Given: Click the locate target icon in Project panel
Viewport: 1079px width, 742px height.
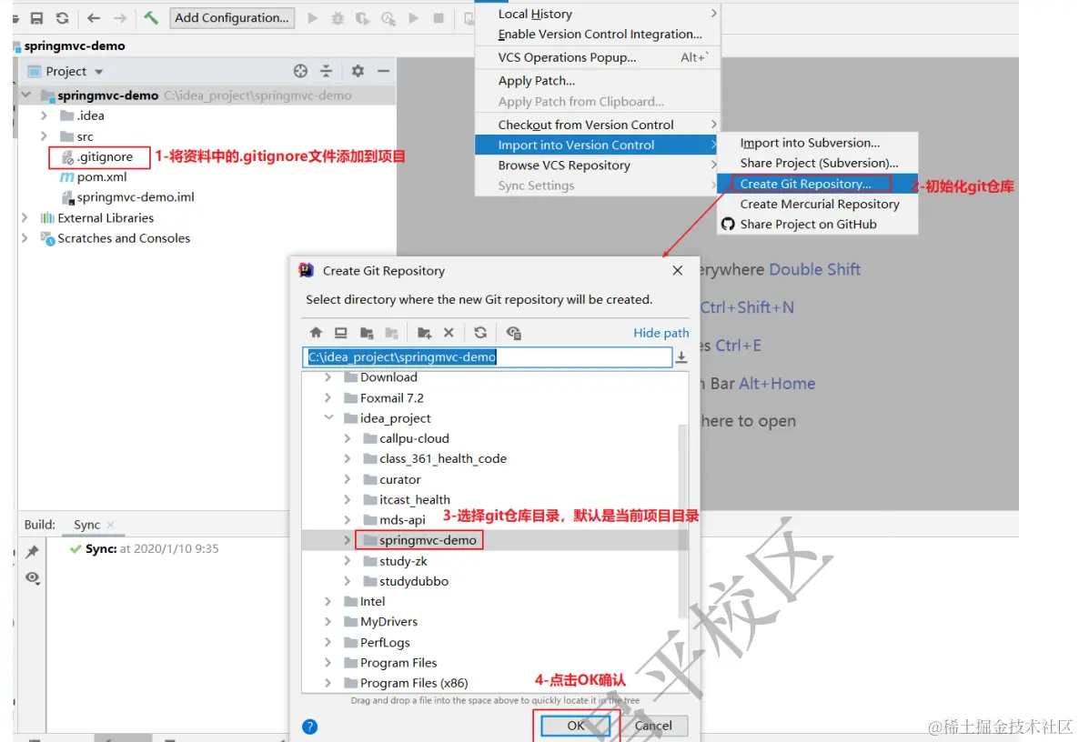Looking at the screenshot, I should [300, 71].
